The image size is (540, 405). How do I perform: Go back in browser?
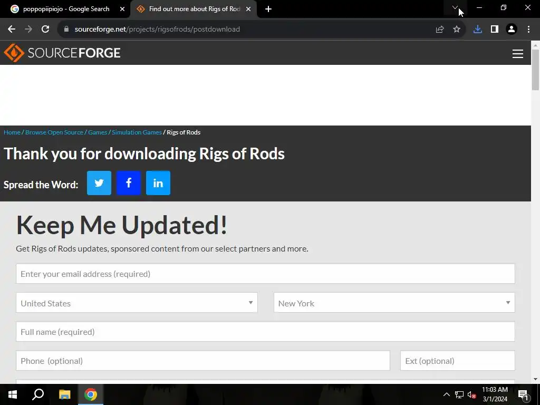click(12, 30)
